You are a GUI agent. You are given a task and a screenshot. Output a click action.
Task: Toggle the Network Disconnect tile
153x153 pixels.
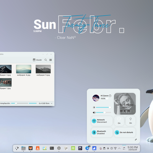click(102, 121)
